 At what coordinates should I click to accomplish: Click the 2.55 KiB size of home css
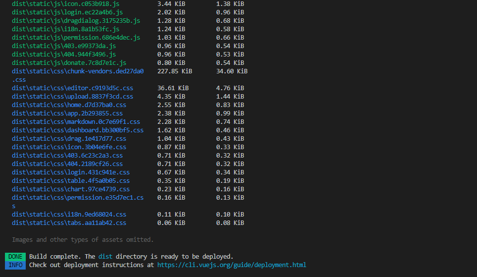tap(171, 105)
